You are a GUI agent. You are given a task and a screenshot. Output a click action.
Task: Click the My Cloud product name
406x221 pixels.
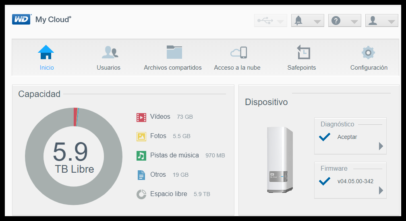tap(53, 19)
